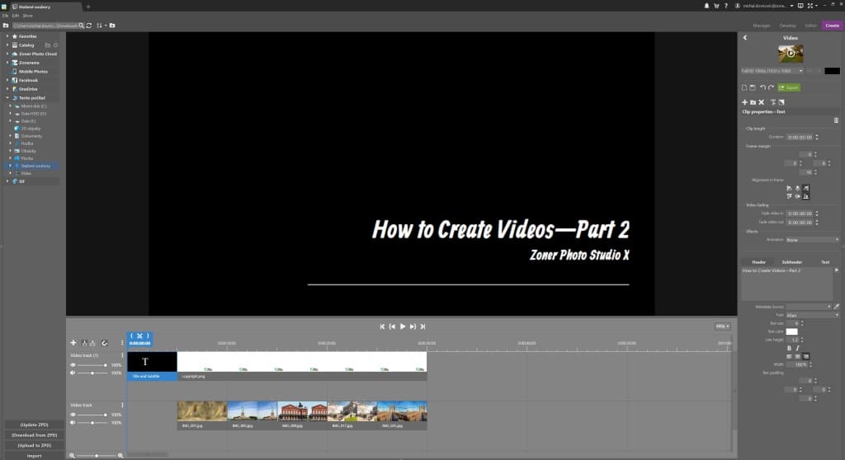Select Mobile Photos in the navigator
The image size is (845, 460).
pos(33,72)
